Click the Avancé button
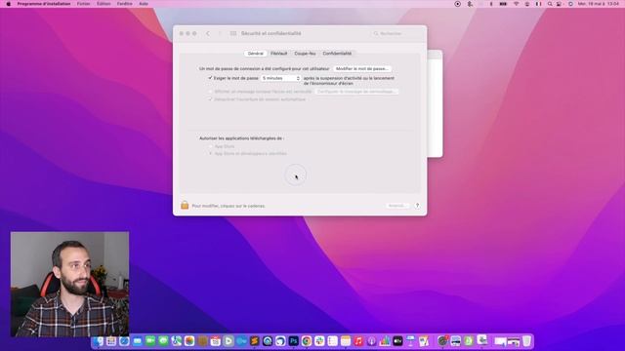The height and width of the screenshot is (351, 625). [x=396, y=206]
